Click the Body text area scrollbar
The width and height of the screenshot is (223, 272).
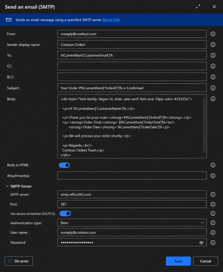point(204,125)
